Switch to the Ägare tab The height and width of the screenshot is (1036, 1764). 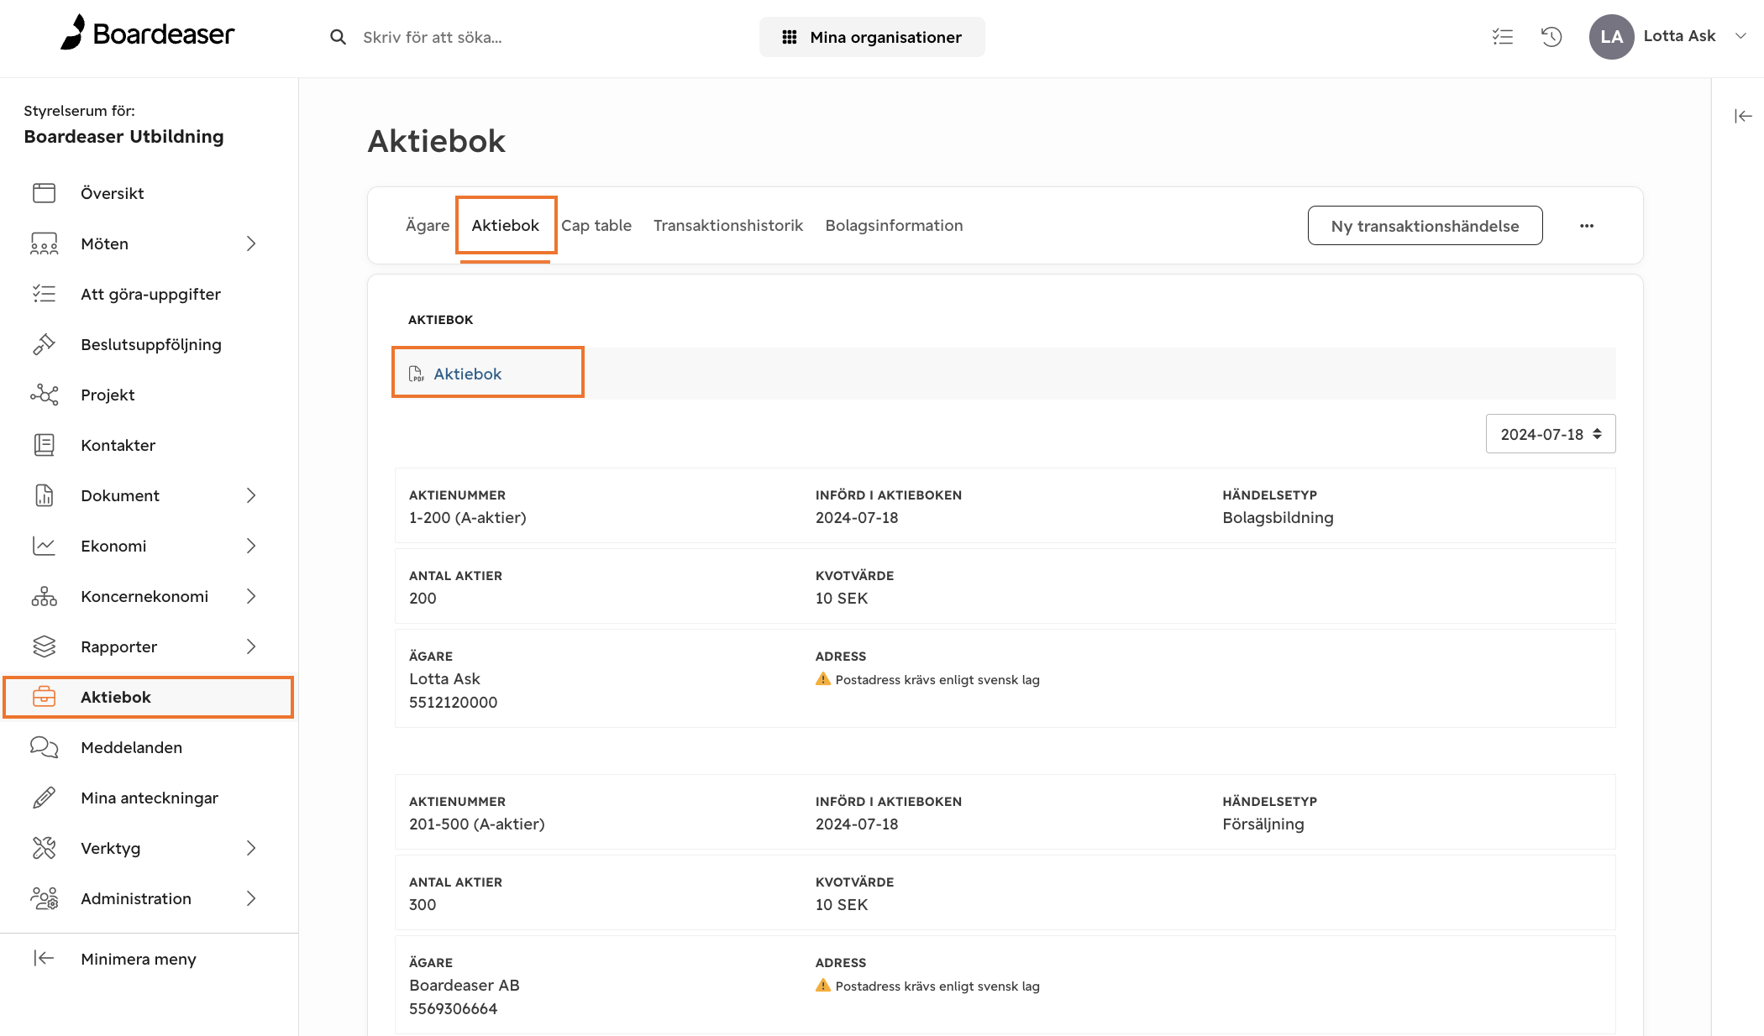(x=427, y=225)
